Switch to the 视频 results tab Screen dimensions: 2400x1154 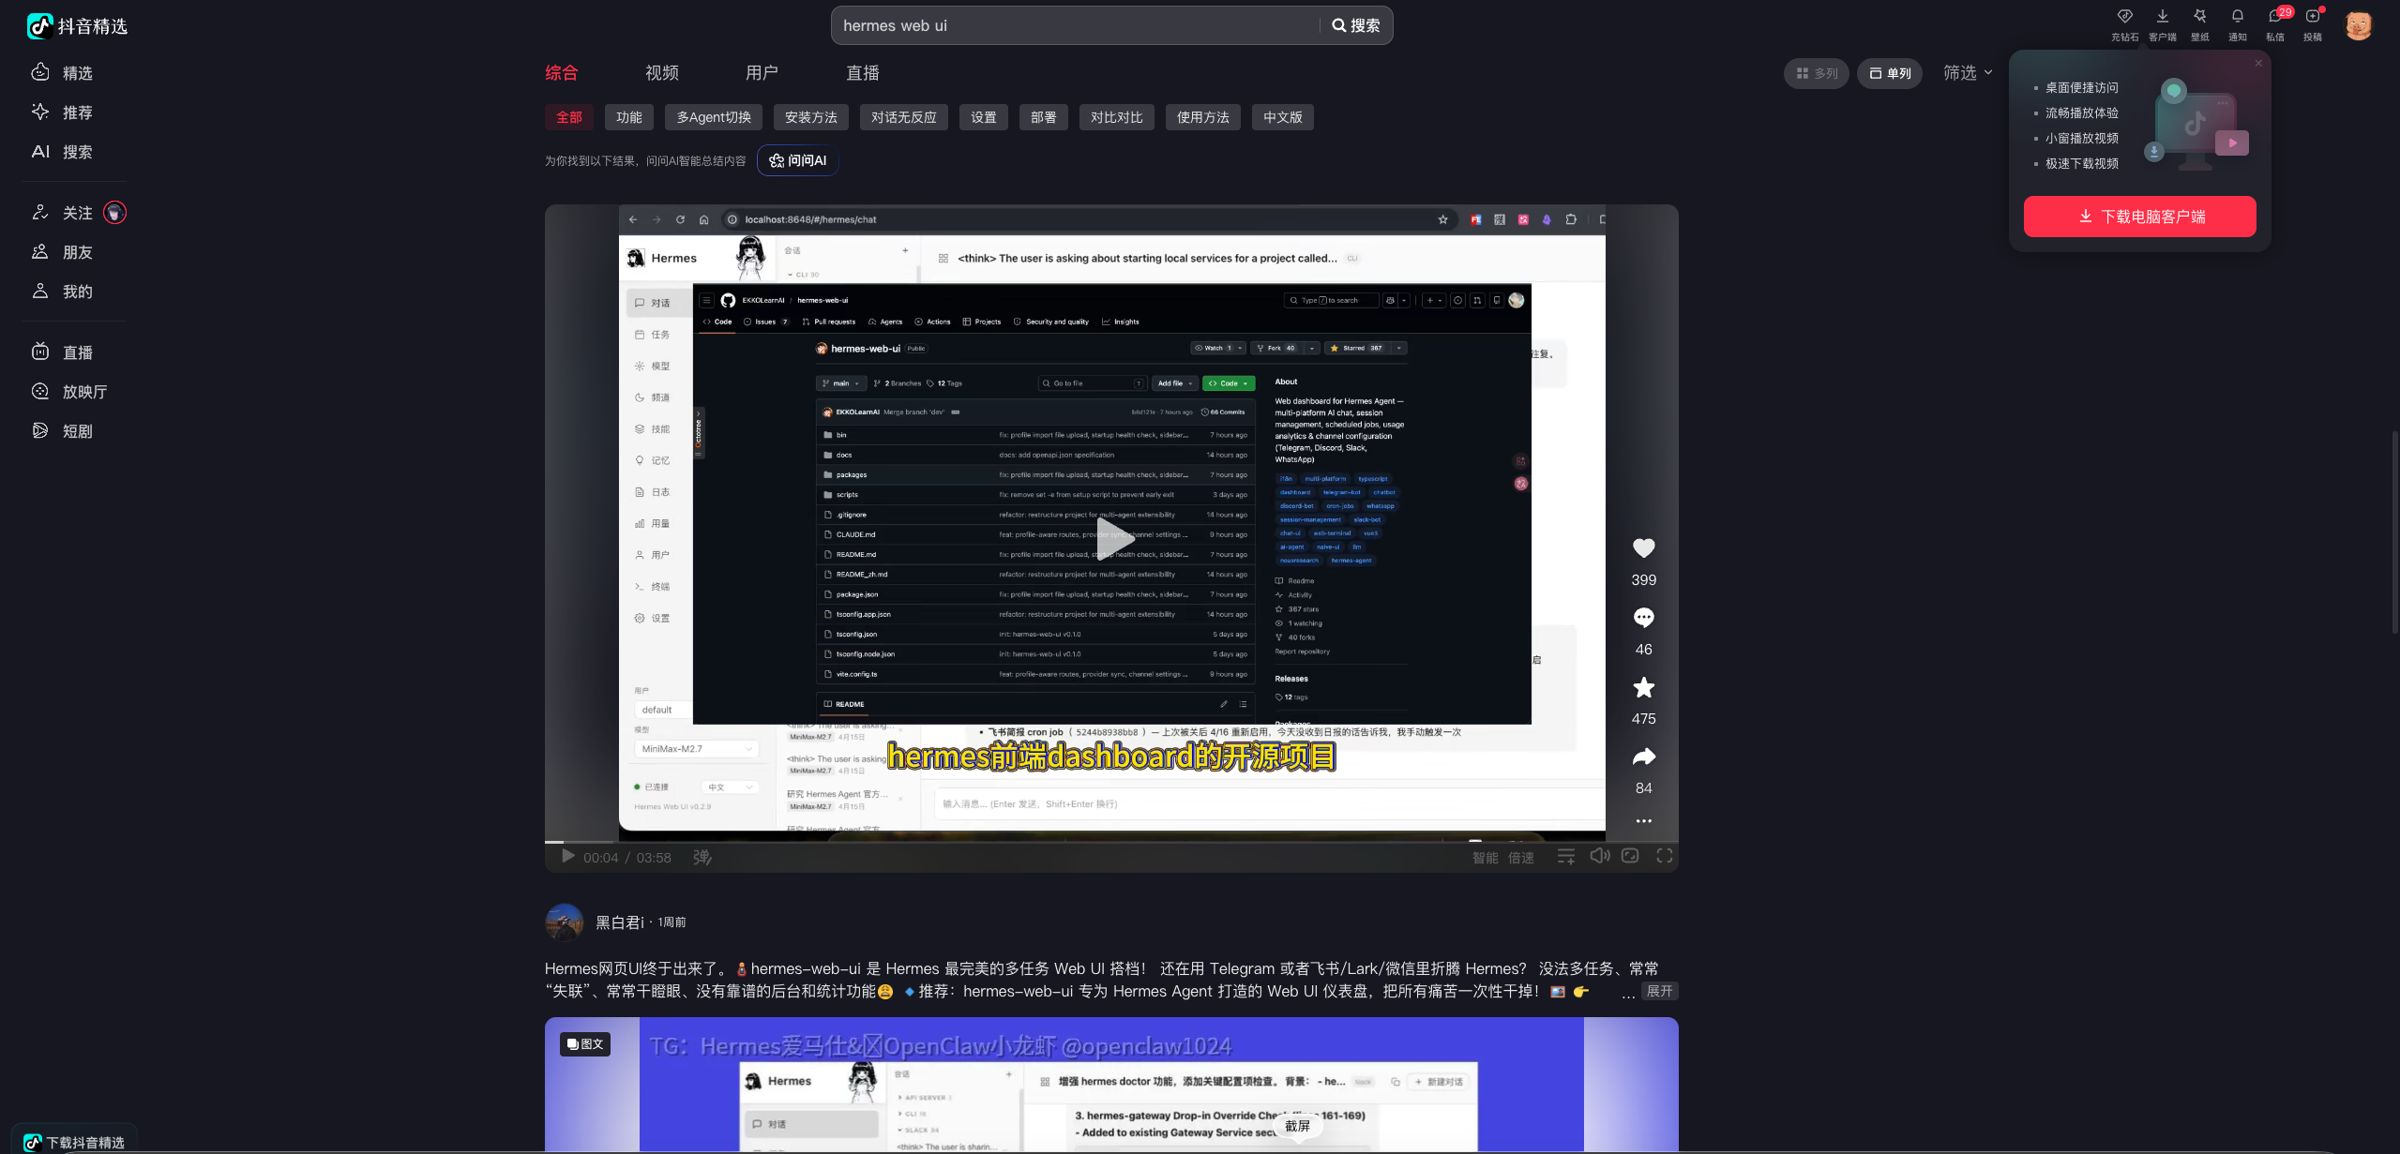[661, 73]
